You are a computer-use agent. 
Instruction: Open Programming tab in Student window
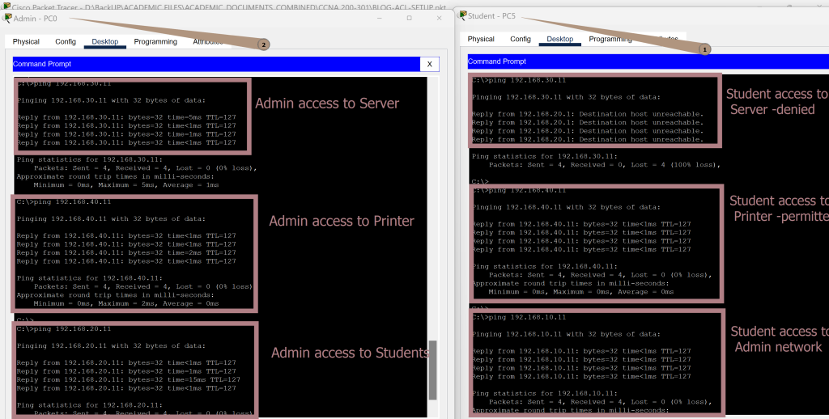click(x=610, y=39)
